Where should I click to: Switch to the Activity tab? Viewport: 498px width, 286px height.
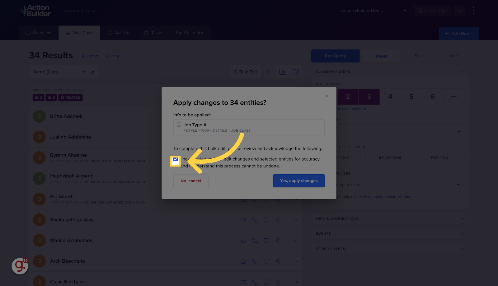119,33
